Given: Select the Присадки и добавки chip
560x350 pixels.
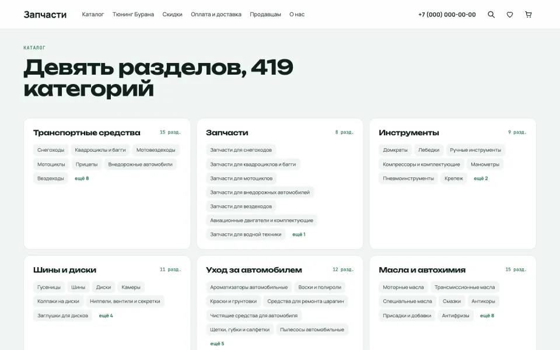Looking at the screenshot, I should [407, 316].
